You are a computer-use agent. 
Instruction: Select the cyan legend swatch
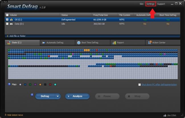(55, 85)
